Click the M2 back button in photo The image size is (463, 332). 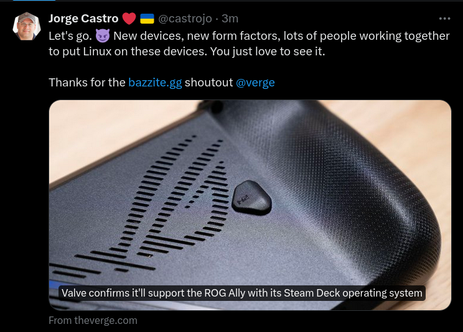251,198
